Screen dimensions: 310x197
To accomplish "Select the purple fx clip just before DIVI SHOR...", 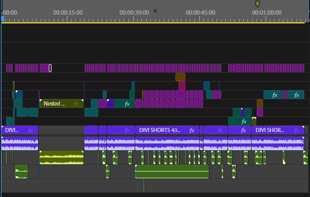I will click(240, 130).
